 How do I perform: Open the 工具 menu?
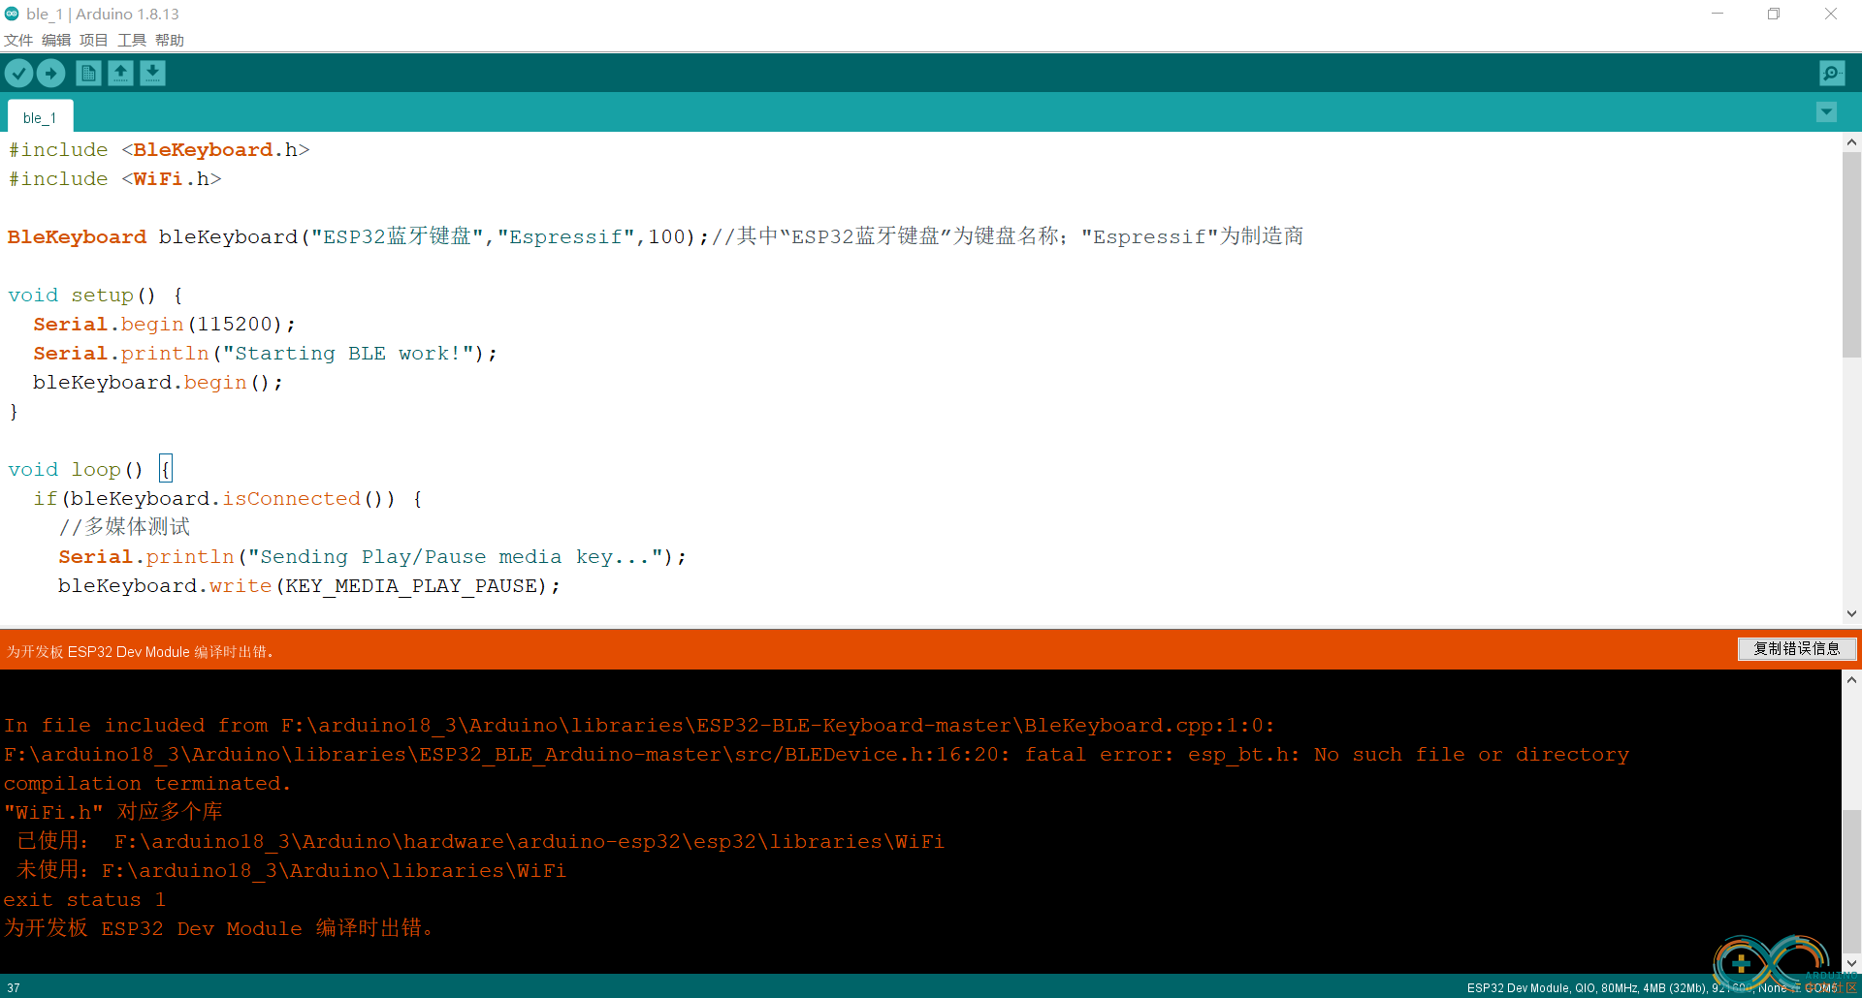point(132,40)
